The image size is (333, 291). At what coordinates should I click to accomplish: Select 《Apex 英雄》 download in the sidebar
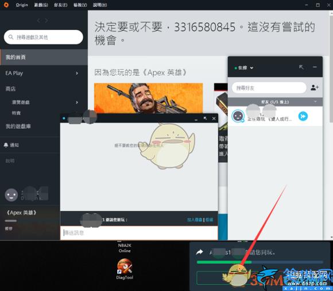pos(21,213)
